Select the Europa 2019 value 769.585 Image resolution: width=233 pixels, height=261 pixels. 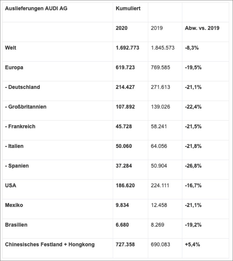(161, 67)
